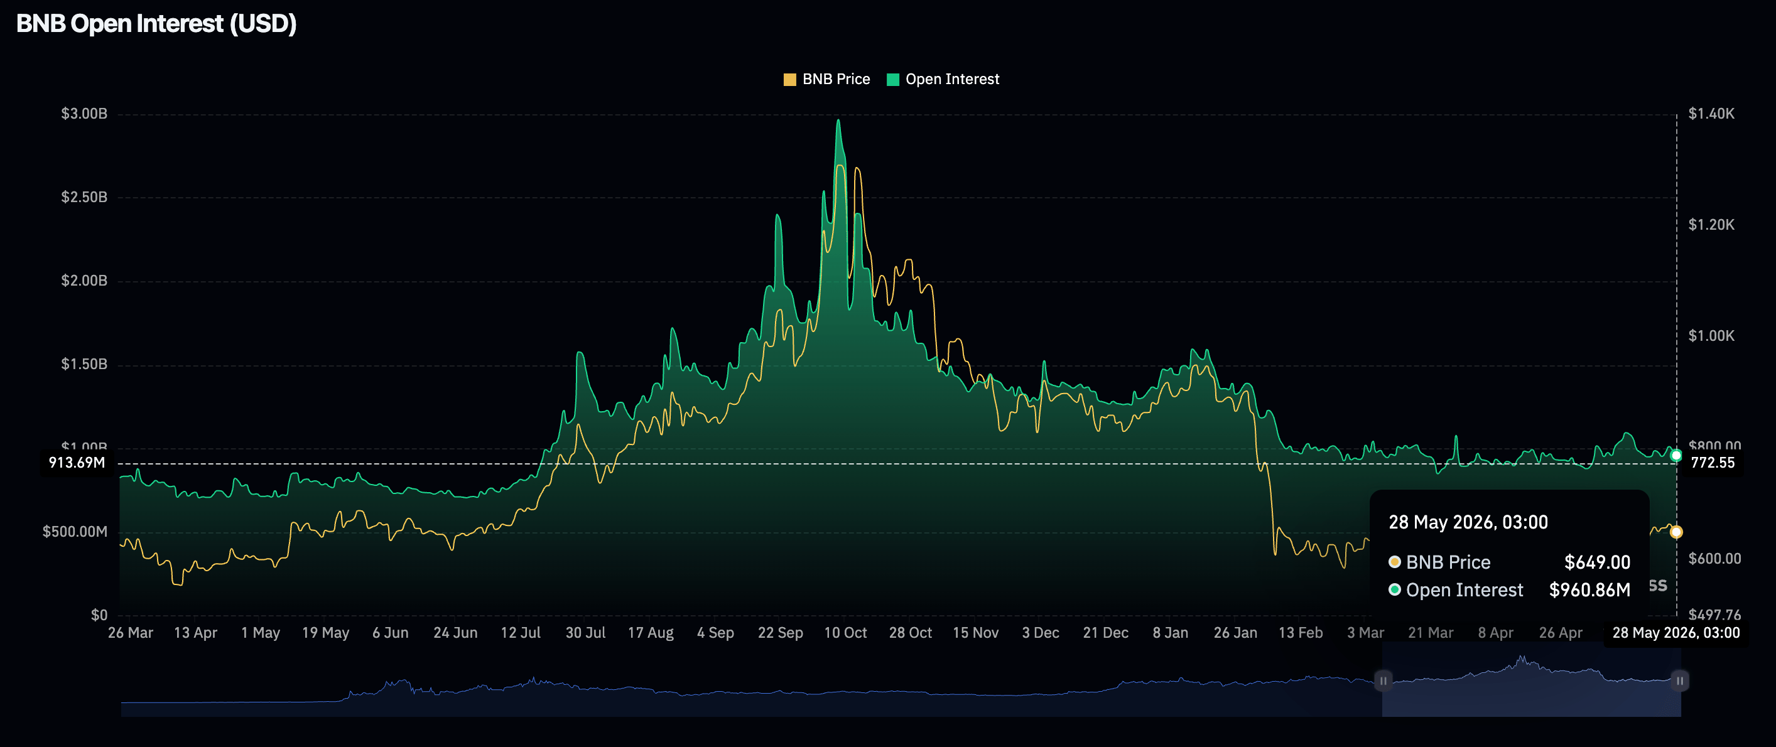
Task: Click the 772.55 crosshair label on right axis
Action: (1713, 463)
